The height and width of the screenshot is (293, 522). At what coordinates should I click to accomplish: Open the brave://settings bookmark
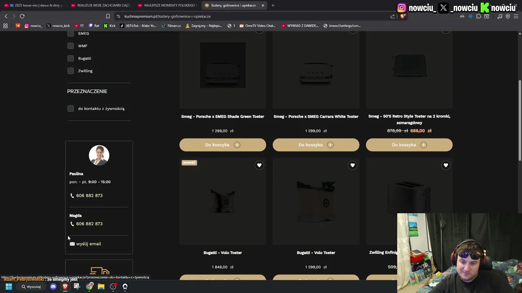[342, 26]
